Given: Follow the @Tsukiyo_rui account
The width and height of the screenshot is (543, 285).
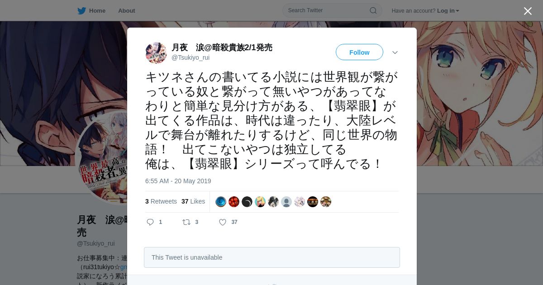Looking at the screenshot, I should pos(359,52).
